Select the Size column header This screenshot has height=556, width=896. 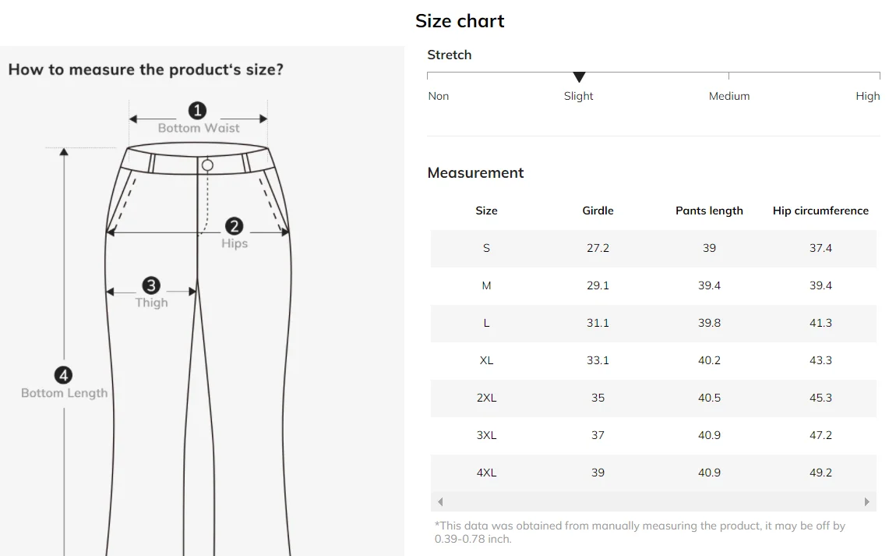click(486, 211)
